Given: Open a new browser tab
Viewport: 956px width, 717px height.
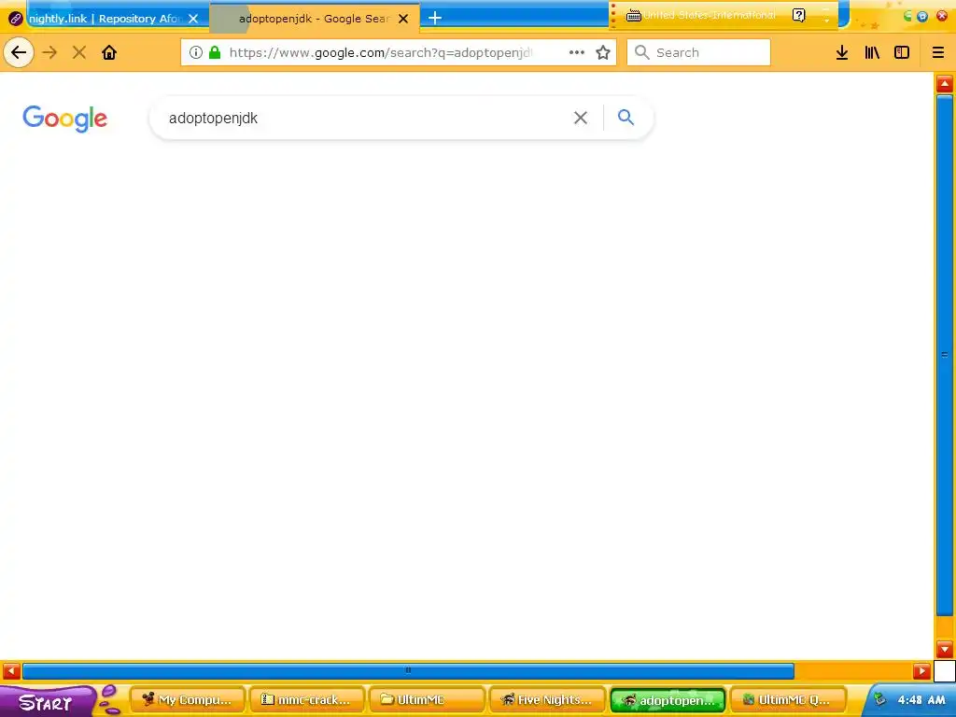Looking at the screenshot, I should (435, 19).
